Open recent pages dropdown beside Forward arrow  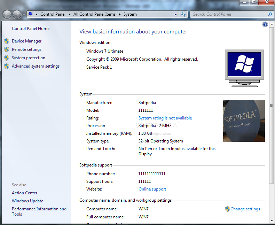point(24,15)
